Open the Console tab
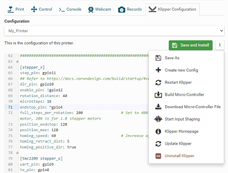Screen dimensions: 228x173 70,9
